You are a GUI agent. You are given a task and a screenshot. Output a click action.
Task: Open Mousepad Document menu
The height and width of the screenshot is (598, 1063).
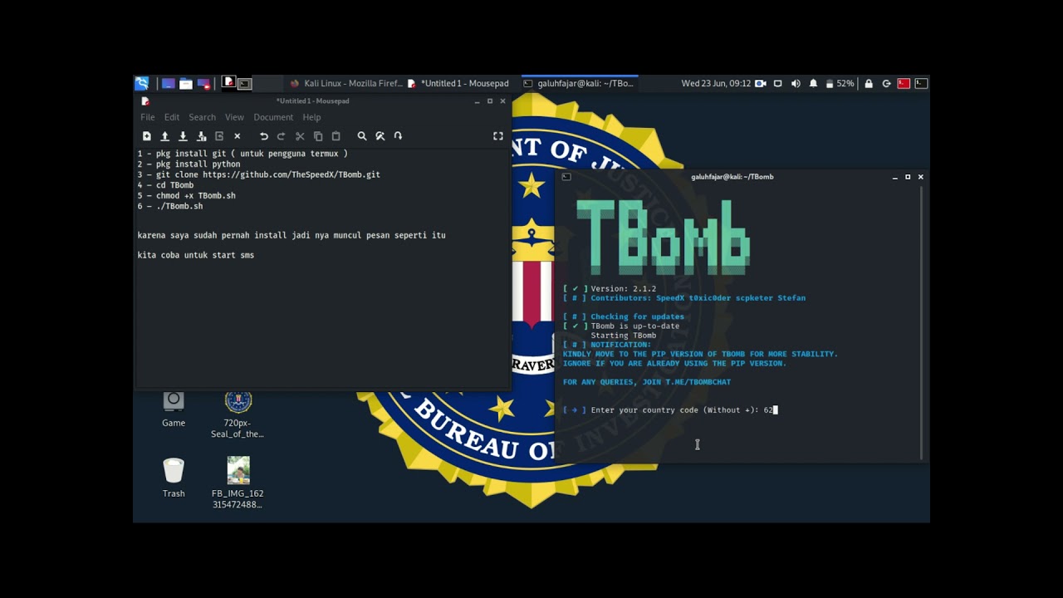(x=273, y=117)
